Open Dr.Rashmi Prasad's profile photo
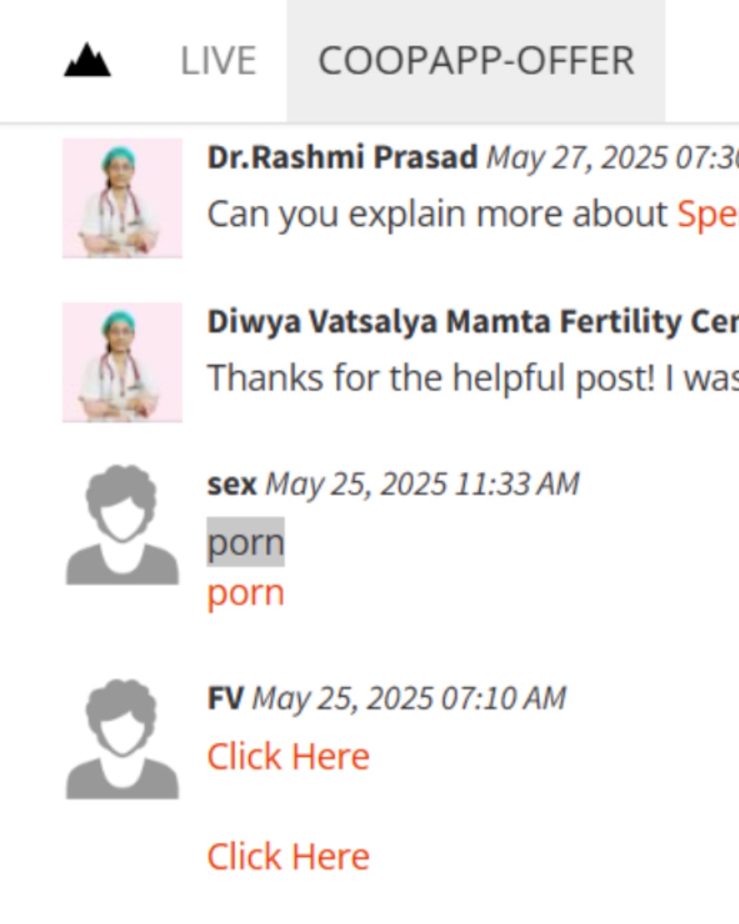Image resolution: width=739 pixels, height=924 pixels. [x=122, y=198]
